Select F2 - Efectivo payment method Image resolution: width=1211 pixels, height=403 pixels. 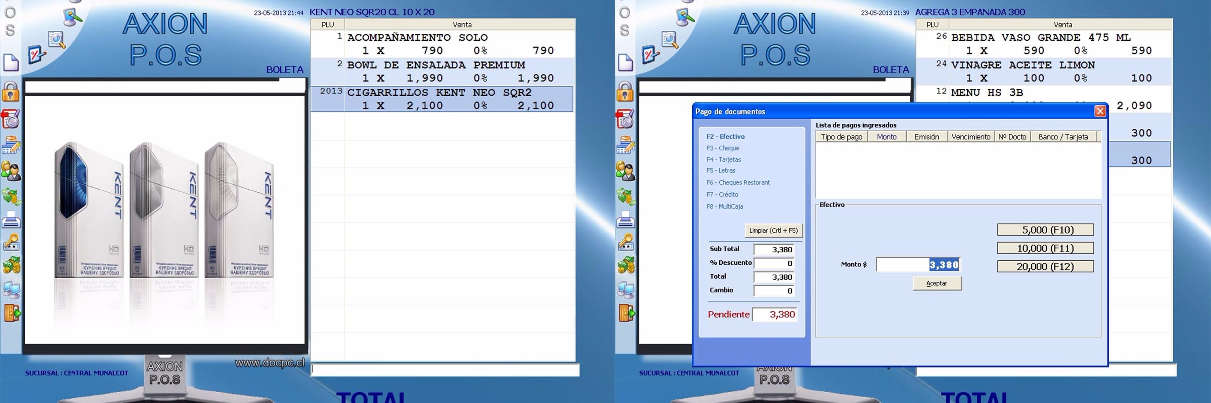(725, 136)
